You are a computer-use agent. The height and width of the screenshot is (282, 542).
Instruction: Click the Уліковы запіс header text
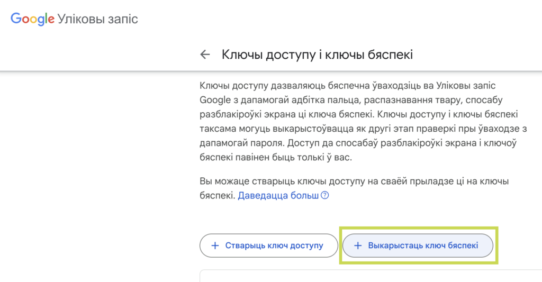click(x=98, y=19)
